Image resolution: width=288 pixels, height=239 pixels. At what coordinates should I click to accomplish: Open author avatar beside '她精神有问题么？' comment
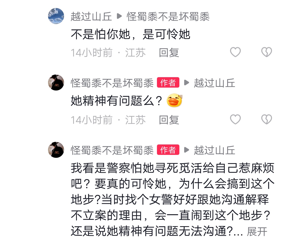56,83
